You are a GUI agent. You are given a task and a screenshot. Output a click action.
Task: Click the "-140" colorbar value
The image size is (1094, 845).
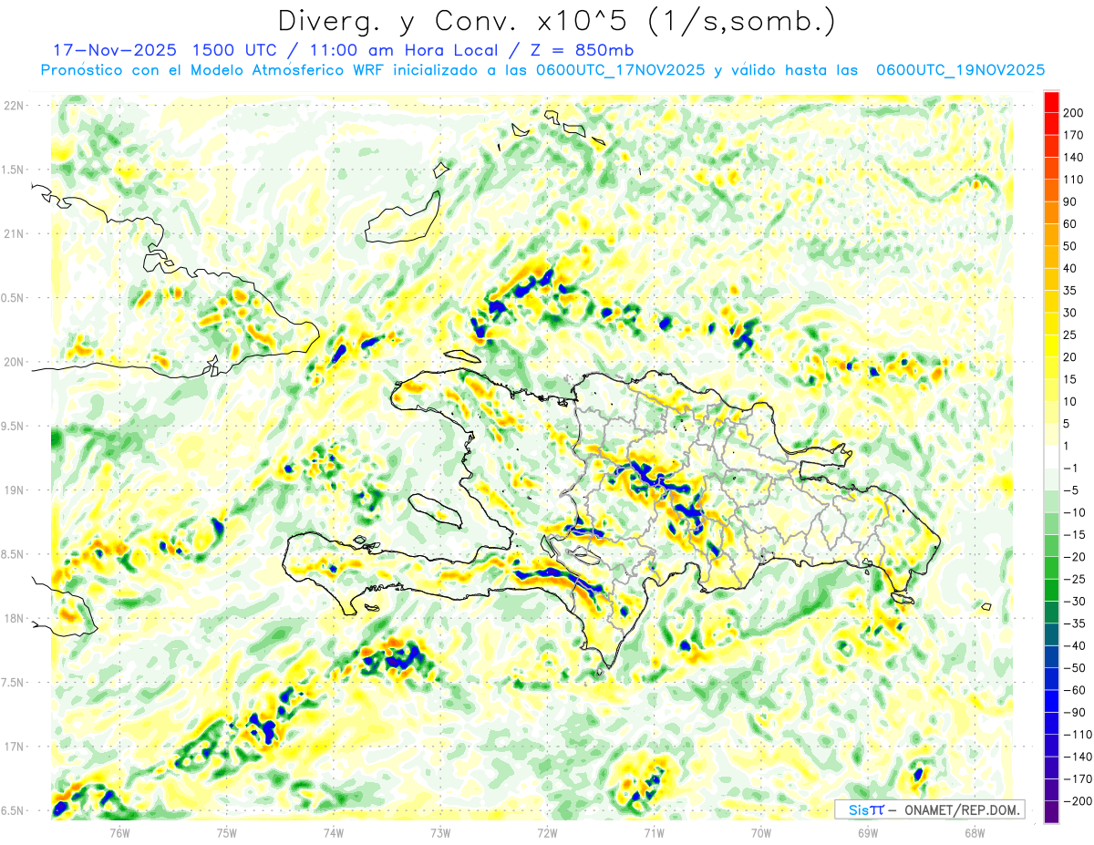click(x=1079, y=757)
